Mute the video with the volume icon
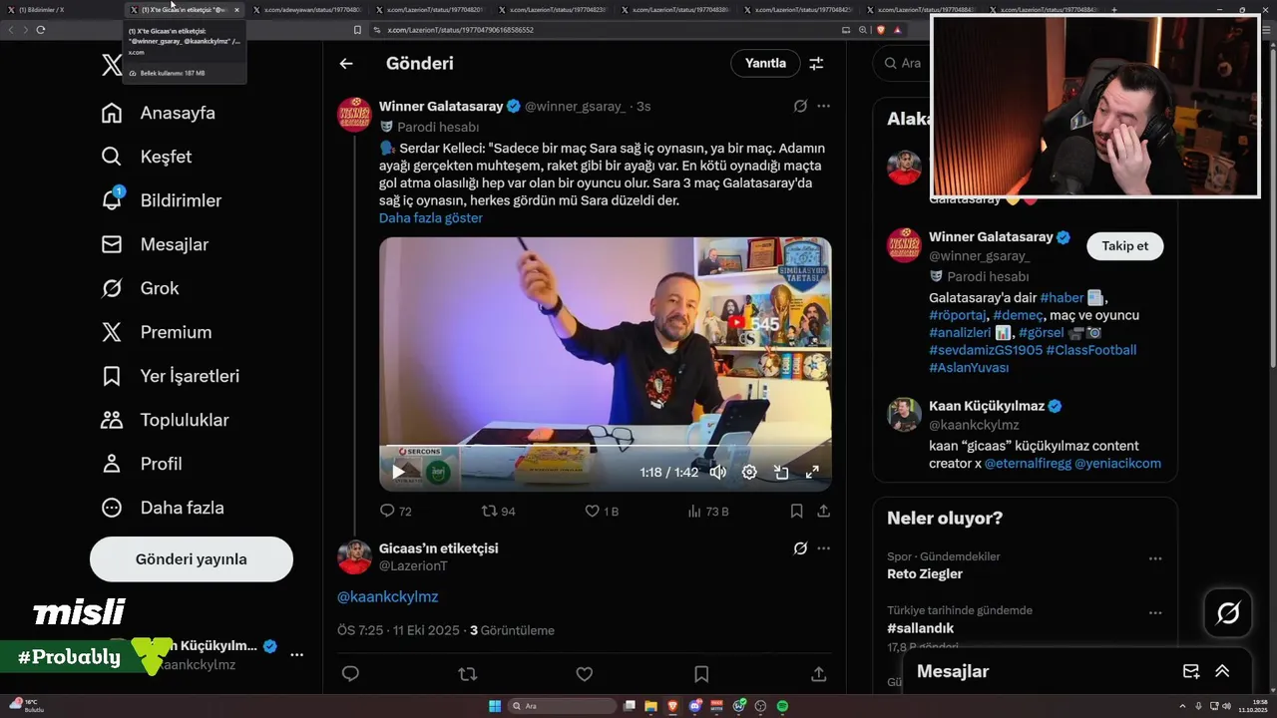This screenshot has width=1277, height=718. click(x=717, y=472)
